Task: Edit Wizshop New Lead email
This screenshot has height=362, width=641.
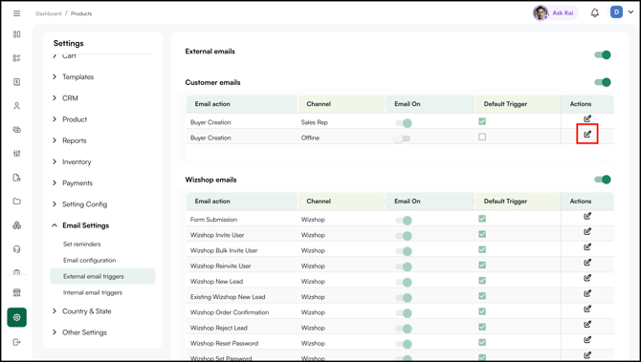Action: [587, 278]
